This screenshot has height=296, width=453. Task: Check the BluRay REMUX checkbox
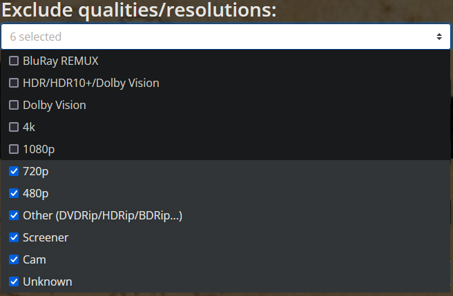pyautogui.click(x=14, y=61)
